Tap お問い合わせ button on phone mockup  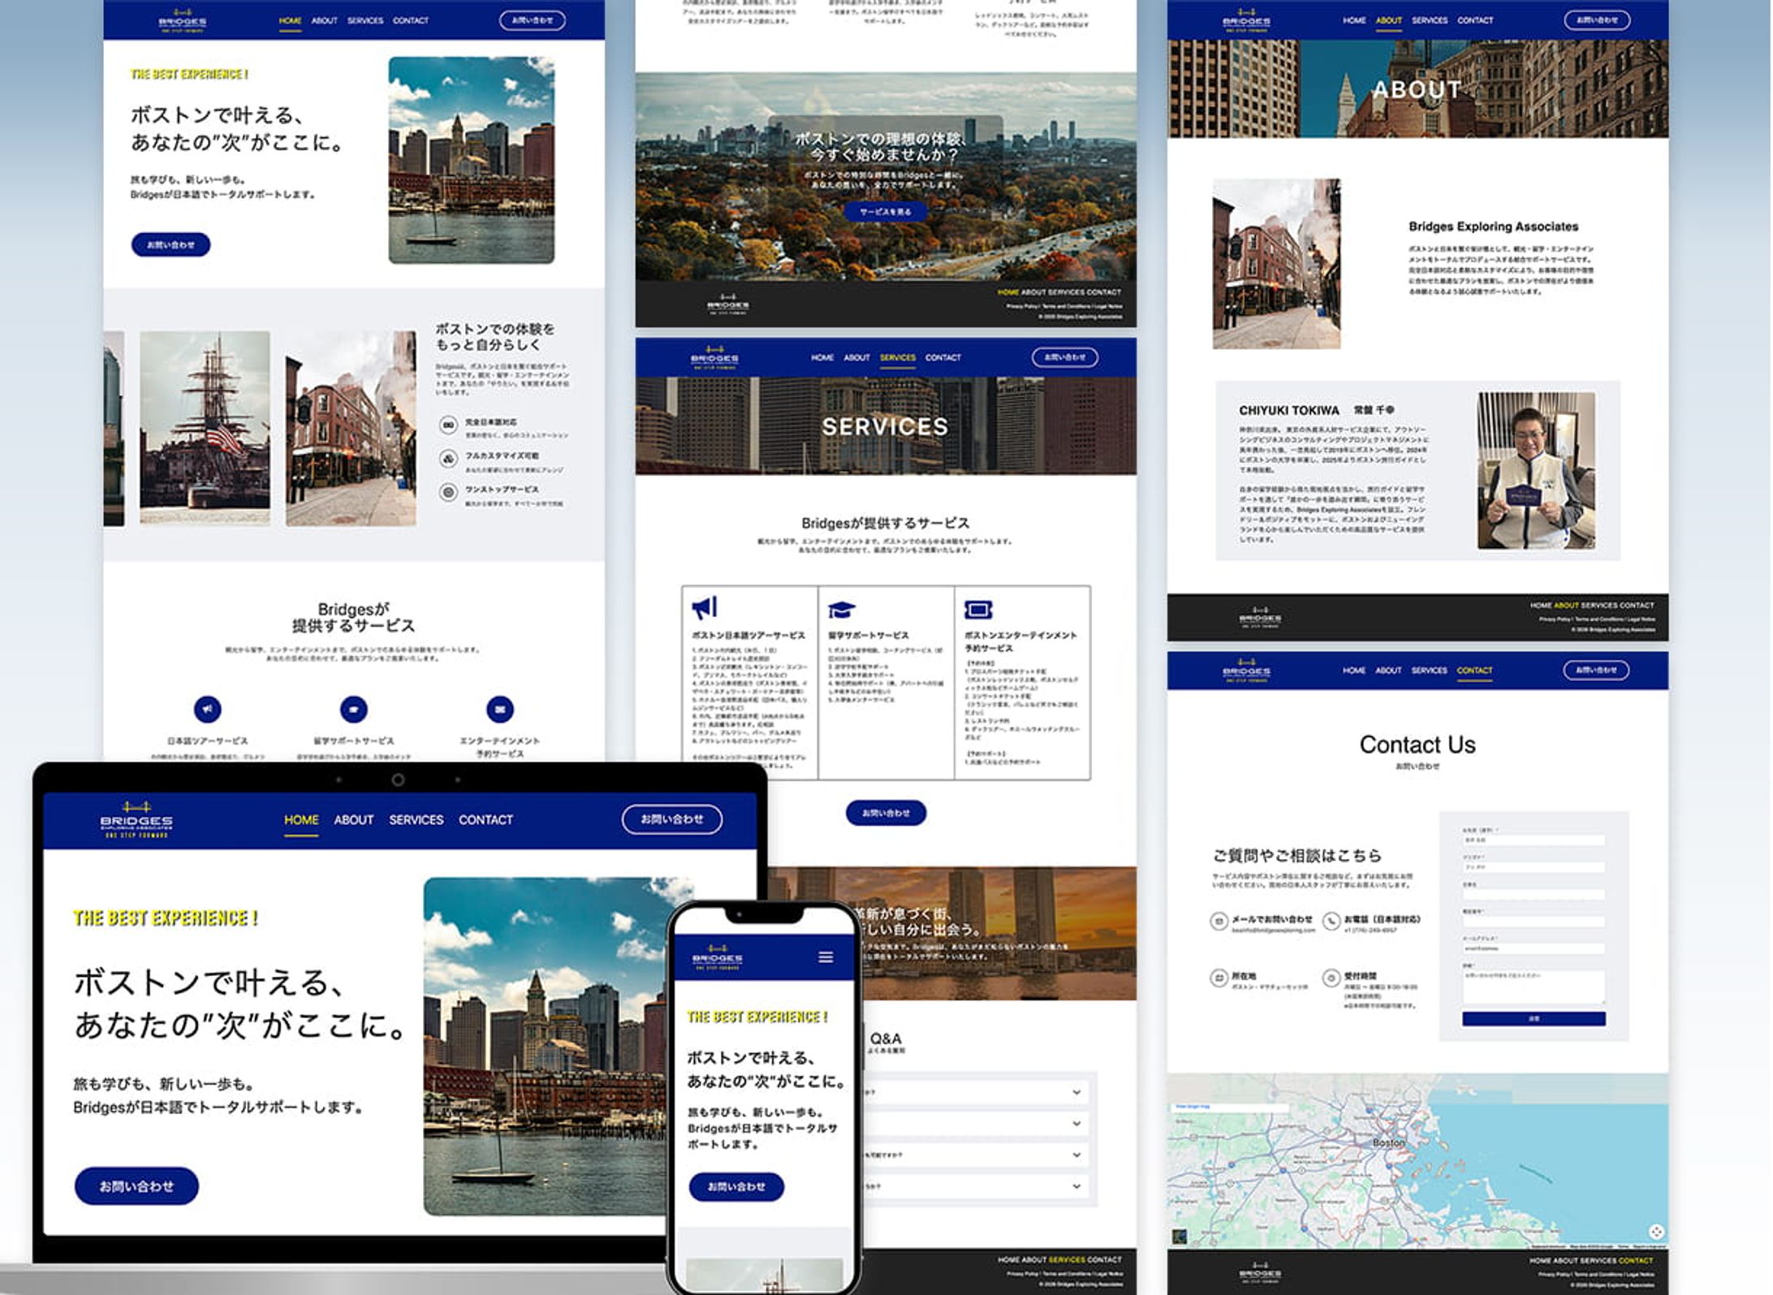(x=736, y=1186)
